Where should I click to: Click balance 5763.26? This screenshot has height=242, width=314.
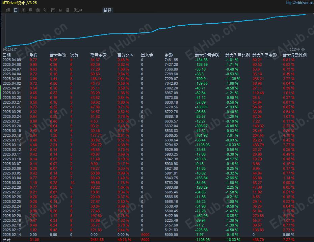pos(171,183)
